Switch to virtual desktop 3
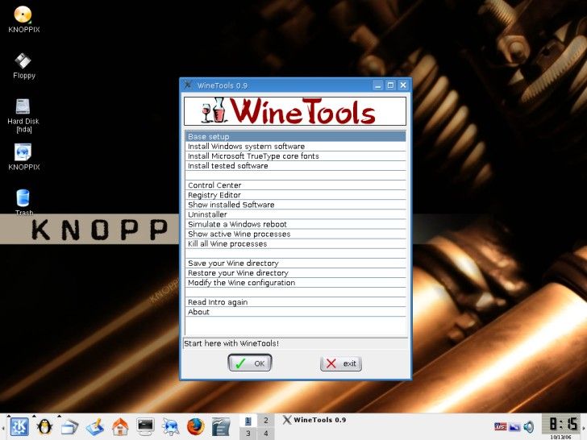587x440 pixels. click(x=248, y=434)
